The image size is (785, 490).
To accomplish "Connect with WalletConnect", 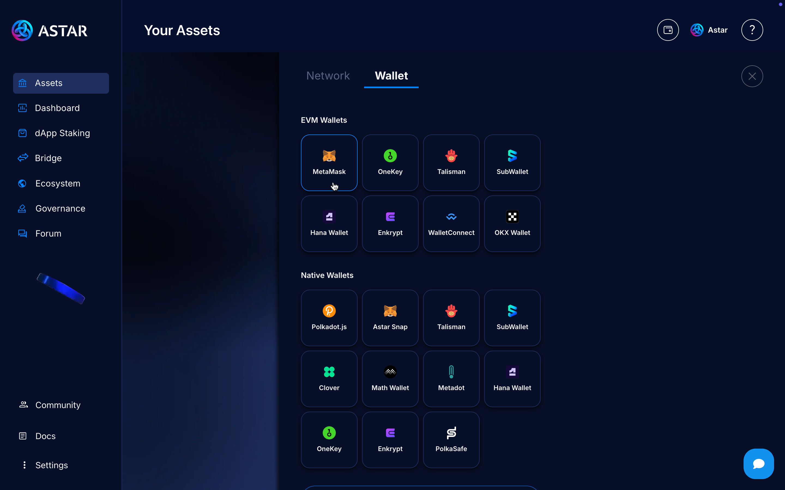I will (451, 223).
